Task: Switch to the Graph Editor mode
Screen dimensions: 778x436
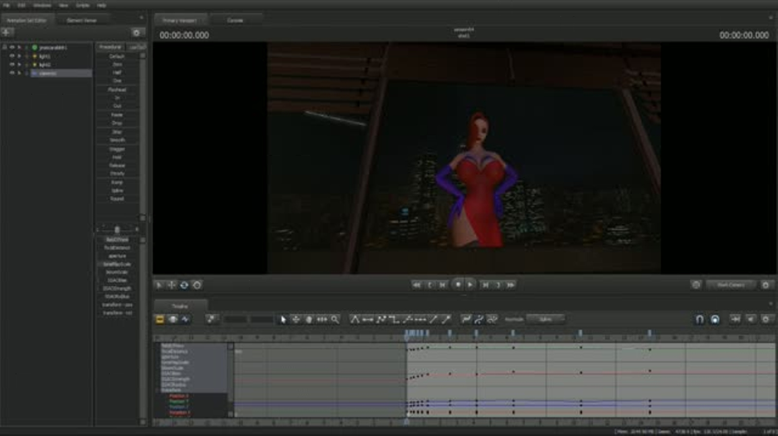Action: 185,319
